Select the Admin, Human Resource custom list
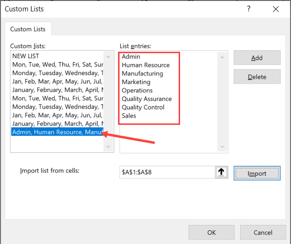291x244 pixels. pyautogui.click(x=57, y=132)
